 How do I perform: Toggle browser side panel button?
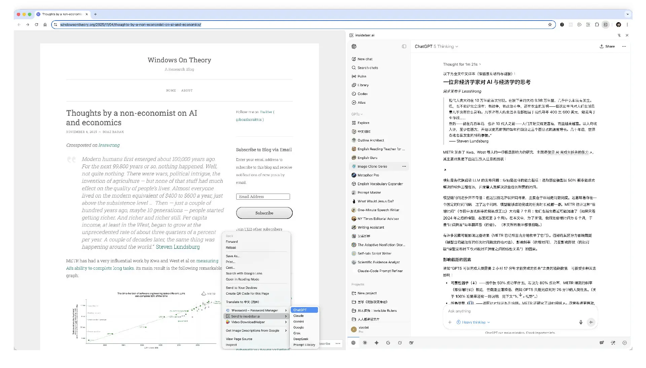(606, 25)
